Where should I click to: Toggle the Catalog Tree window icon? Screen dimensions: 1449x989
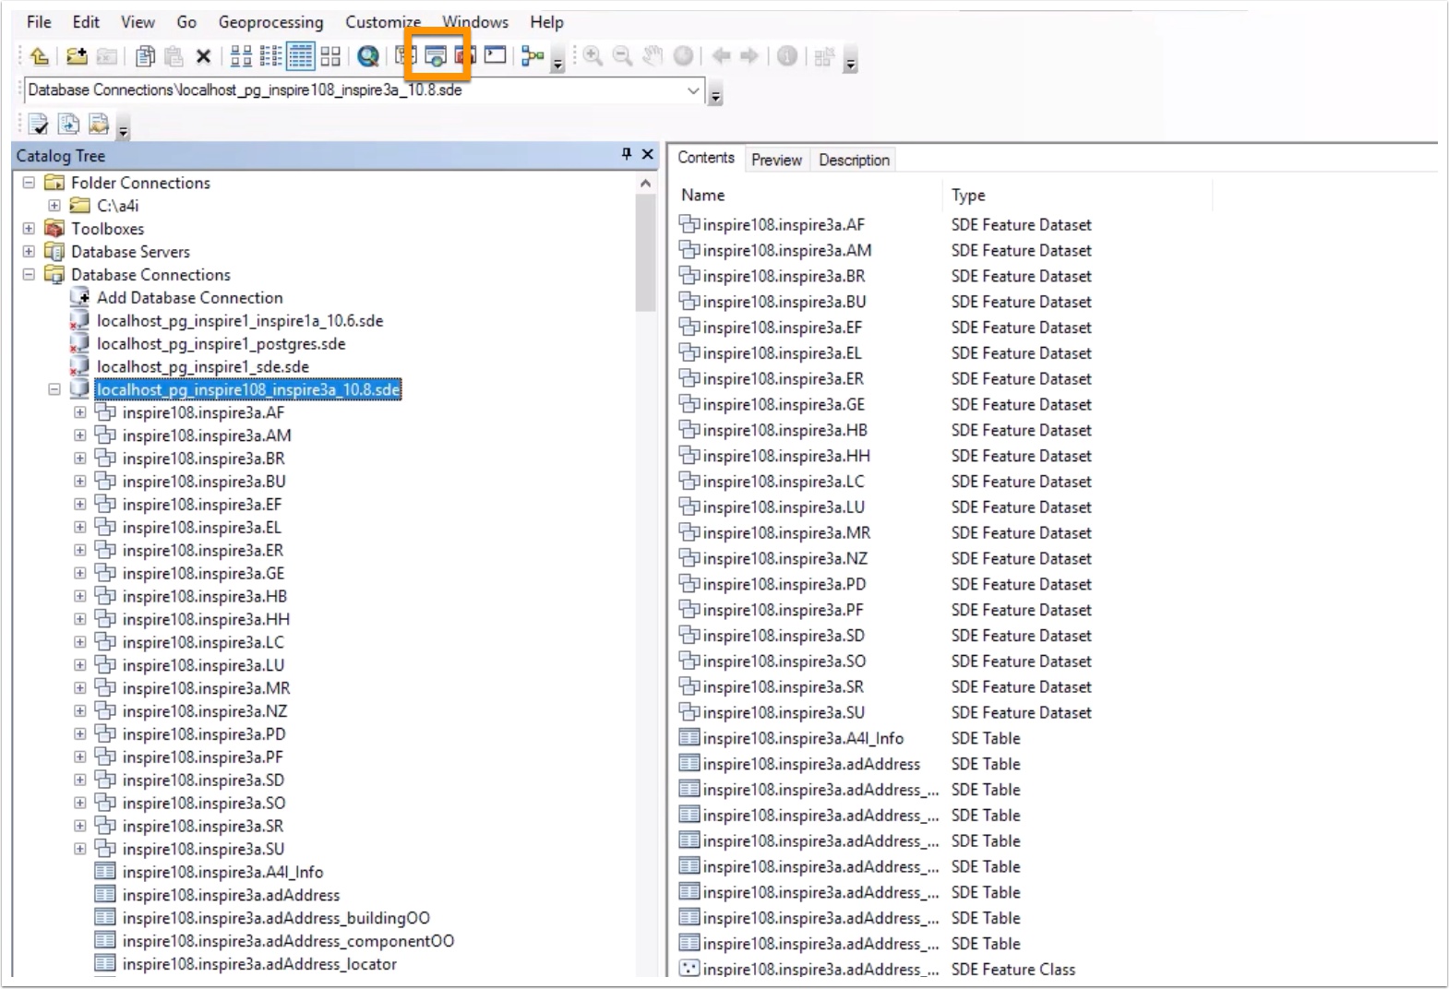coord(406,56)
